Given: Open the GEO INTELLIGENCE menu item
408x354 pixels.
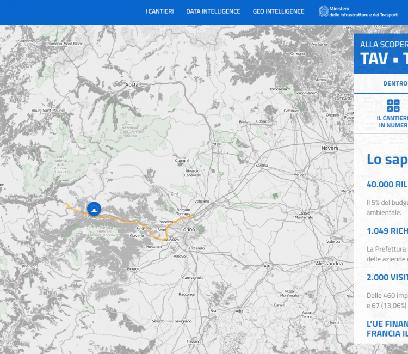Looking at the screenshot, I should [279, 11].
